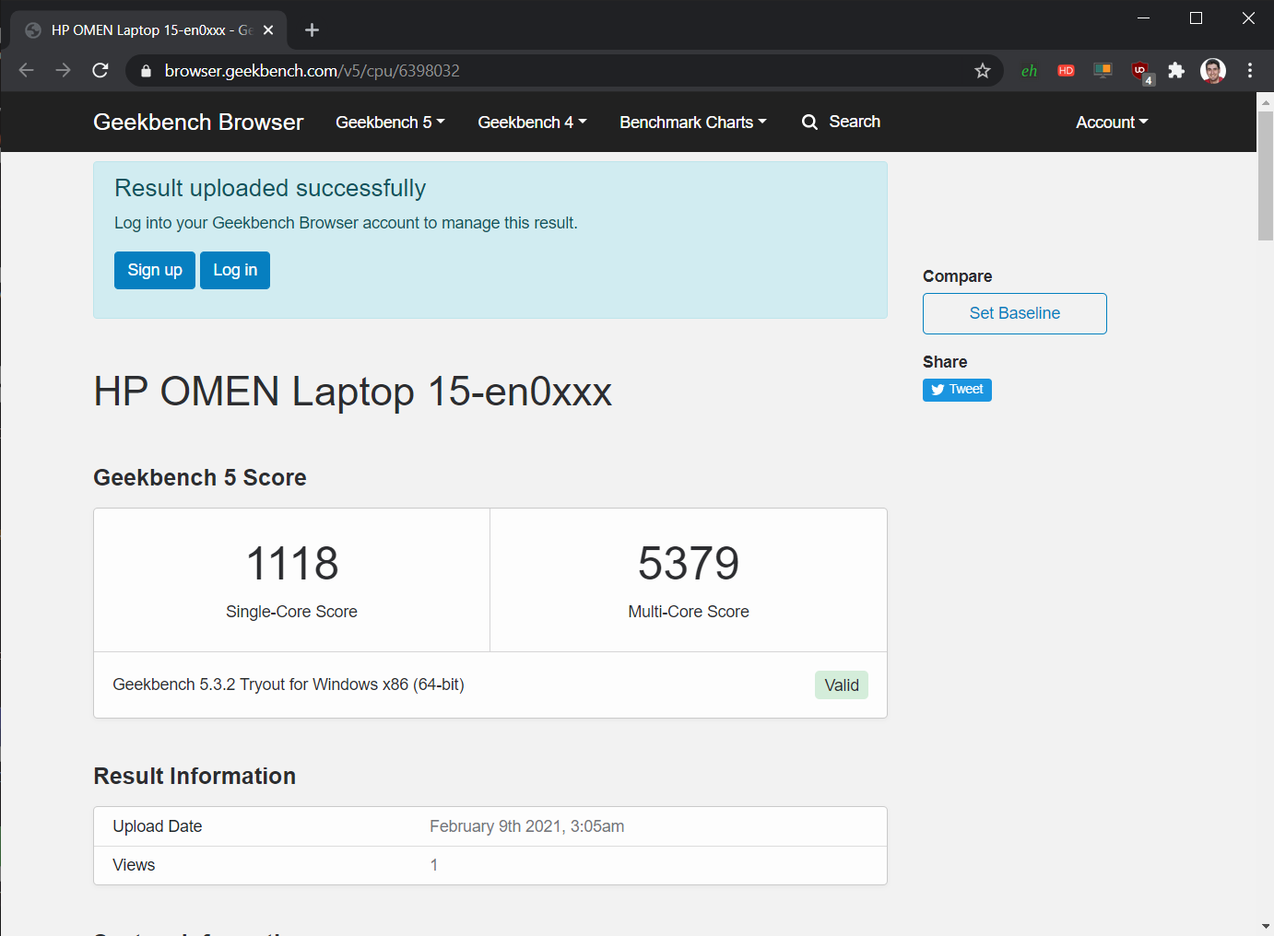Bookmark this page with the star icon
1274x936 pixels.
[x=983, y=71]
